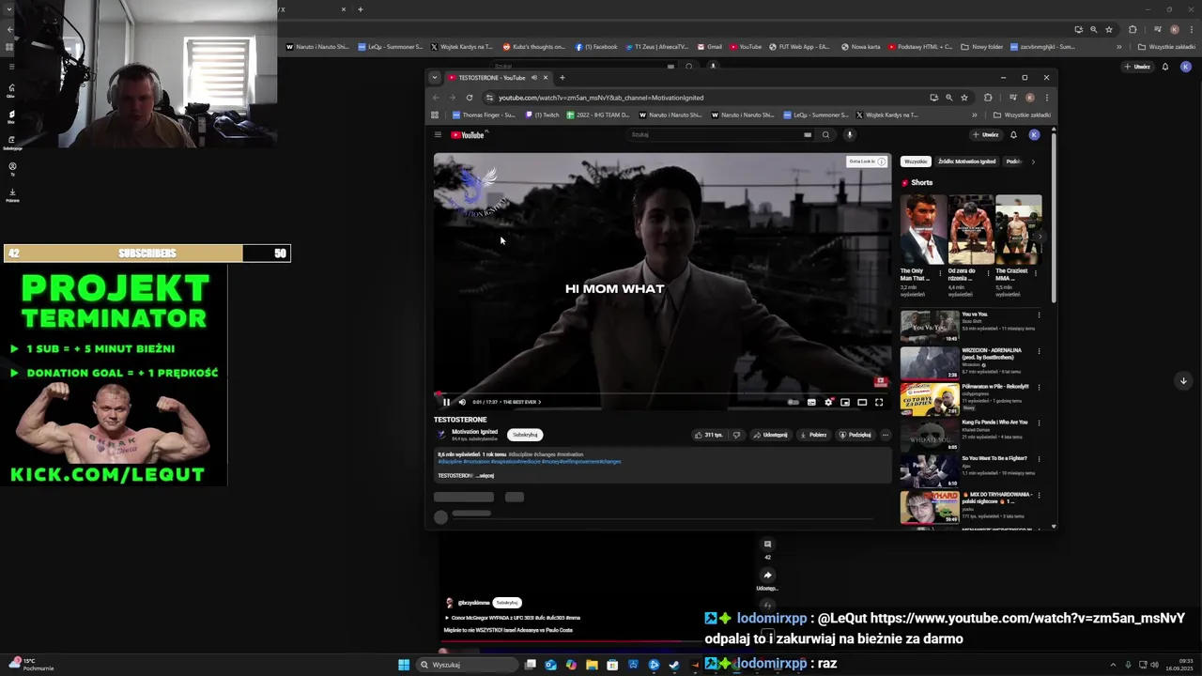Screen dimensions: 1202x676
Task: Open the (1) Twitch bookmark
Action: click(543, 115)
